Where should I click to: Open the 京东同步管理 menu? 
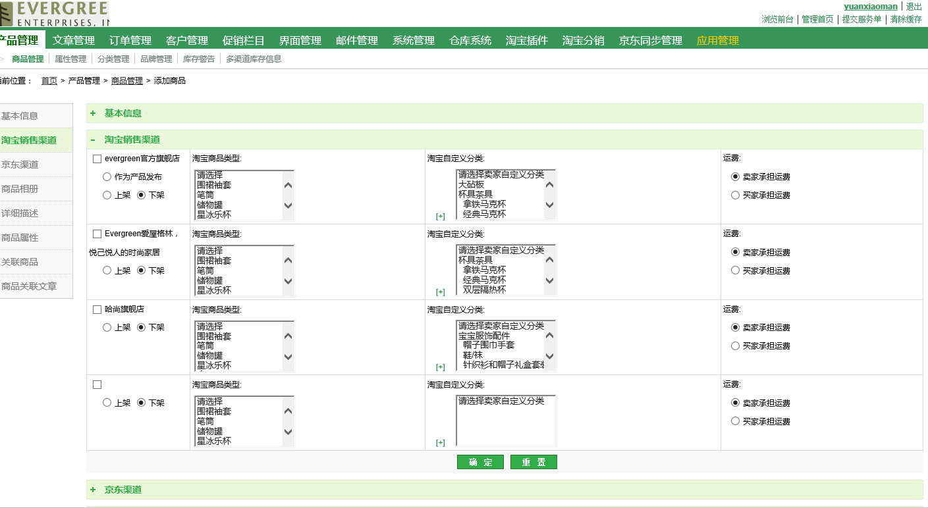pyautogui.click(x=651, y=40)
